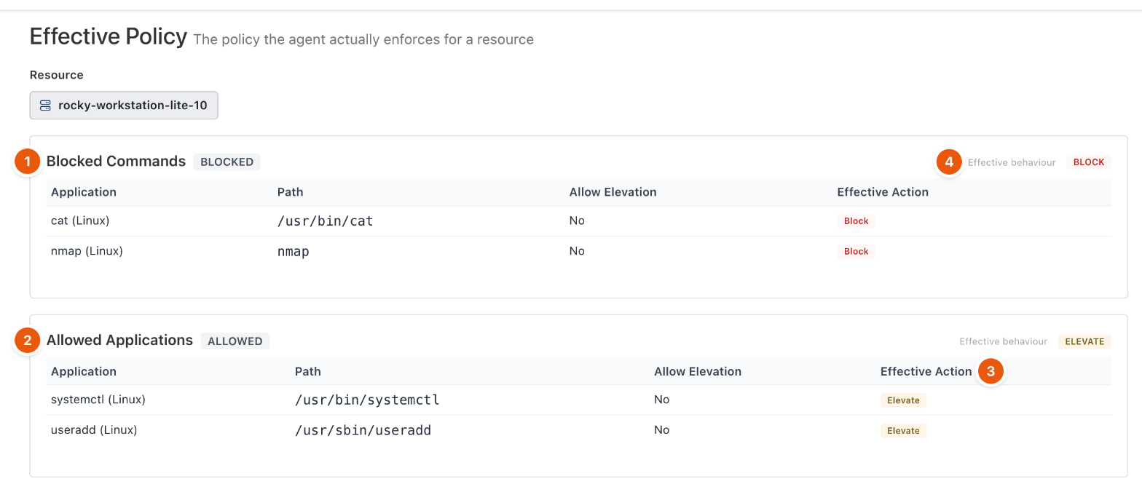Click the Effective Policy heading

(x=109, y=36)
